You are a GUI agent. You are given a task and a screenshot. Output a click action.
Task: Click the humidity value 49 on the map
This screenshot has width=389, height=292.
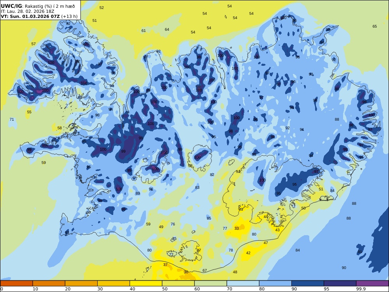tap(161, 227)
